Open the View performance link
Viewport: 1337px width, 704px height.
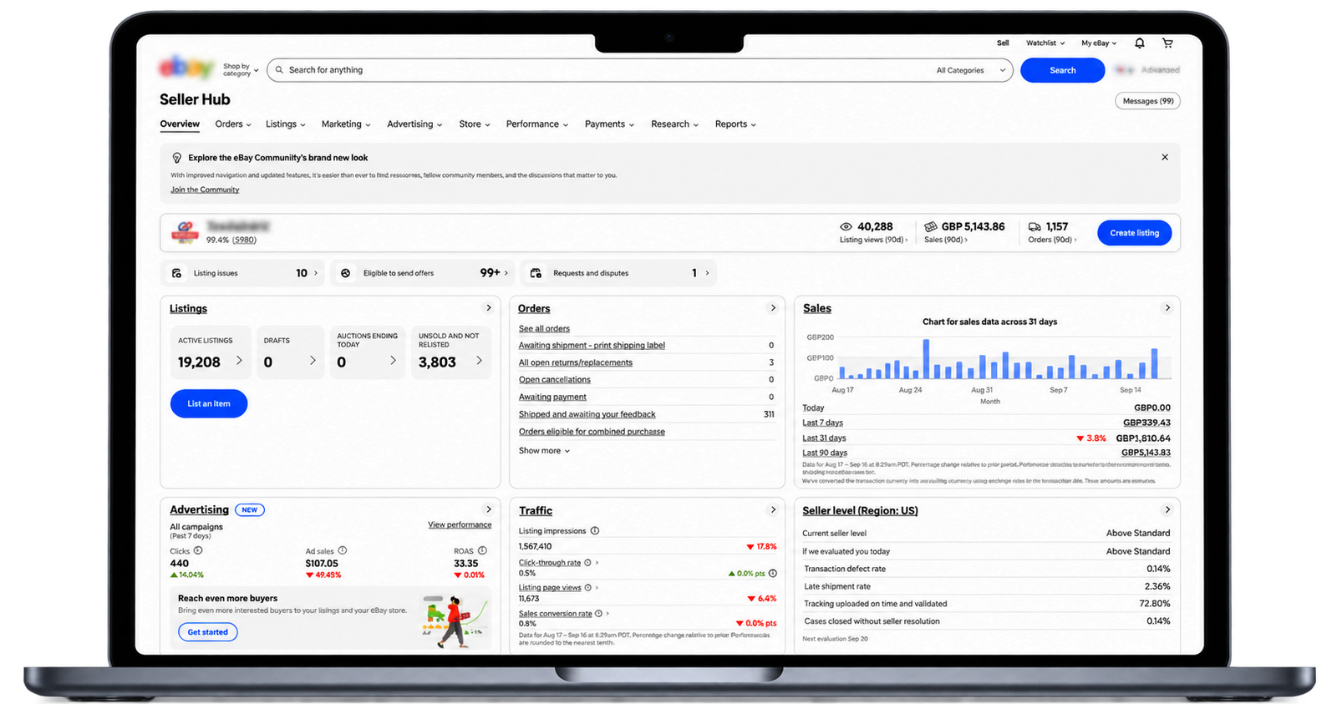tap(460, 525)
